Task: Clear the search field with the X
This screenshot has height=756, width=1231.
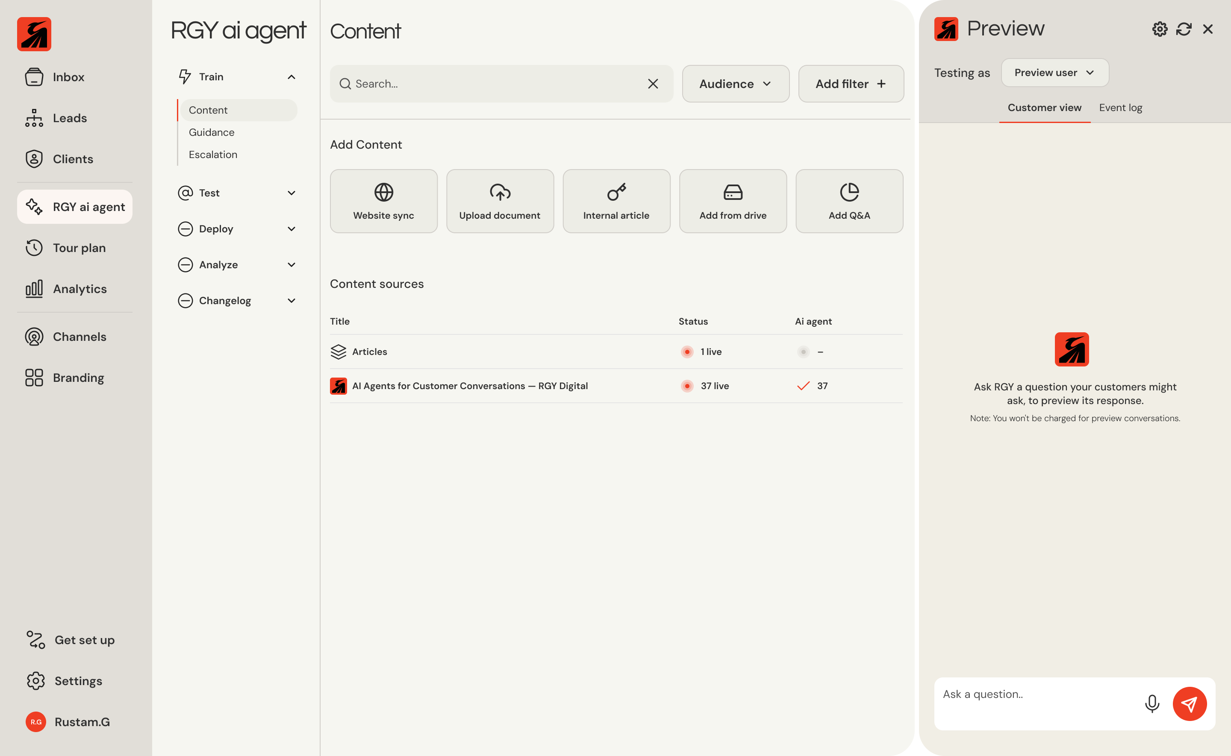Action: coord(653,83)
